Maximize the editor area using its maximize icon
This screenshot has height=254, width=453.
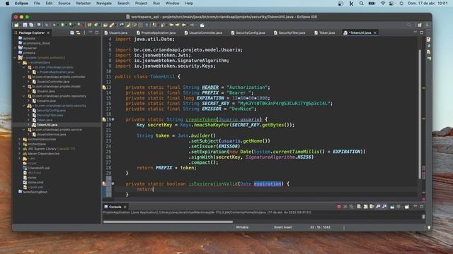click(422, 32)
